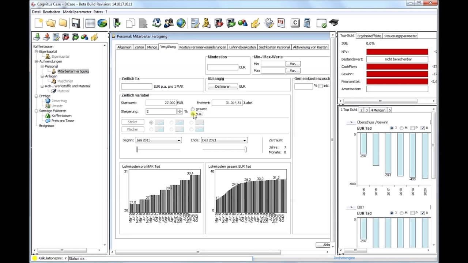Open the globe icon in toolbar
This screenshot has width=468, height=263.
pyautogui.click(x=181, y=23)
